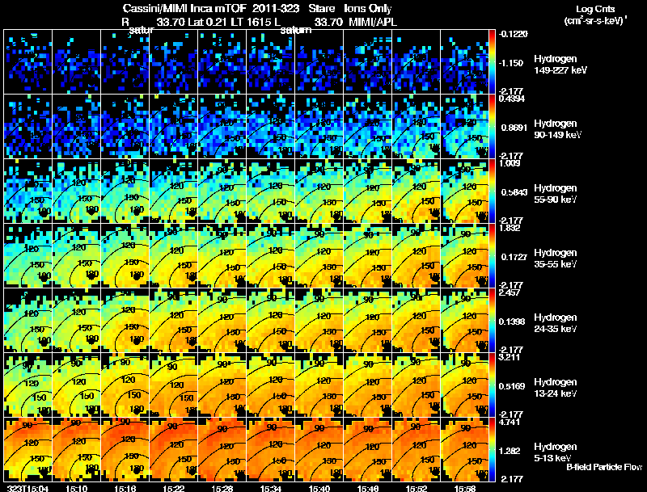Click the -1.150 color scale midpoint value
The image size is (647, 492).
point(511,63)
